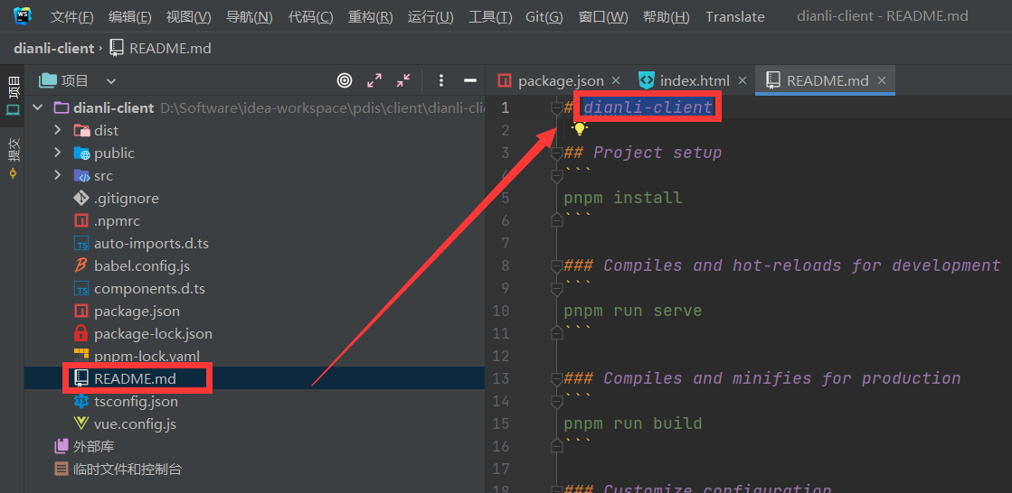The width and height of the screenshot is (1012, 493).
Task: Select auto-imports.d.ts file
Action: click(x=151, y=244)
